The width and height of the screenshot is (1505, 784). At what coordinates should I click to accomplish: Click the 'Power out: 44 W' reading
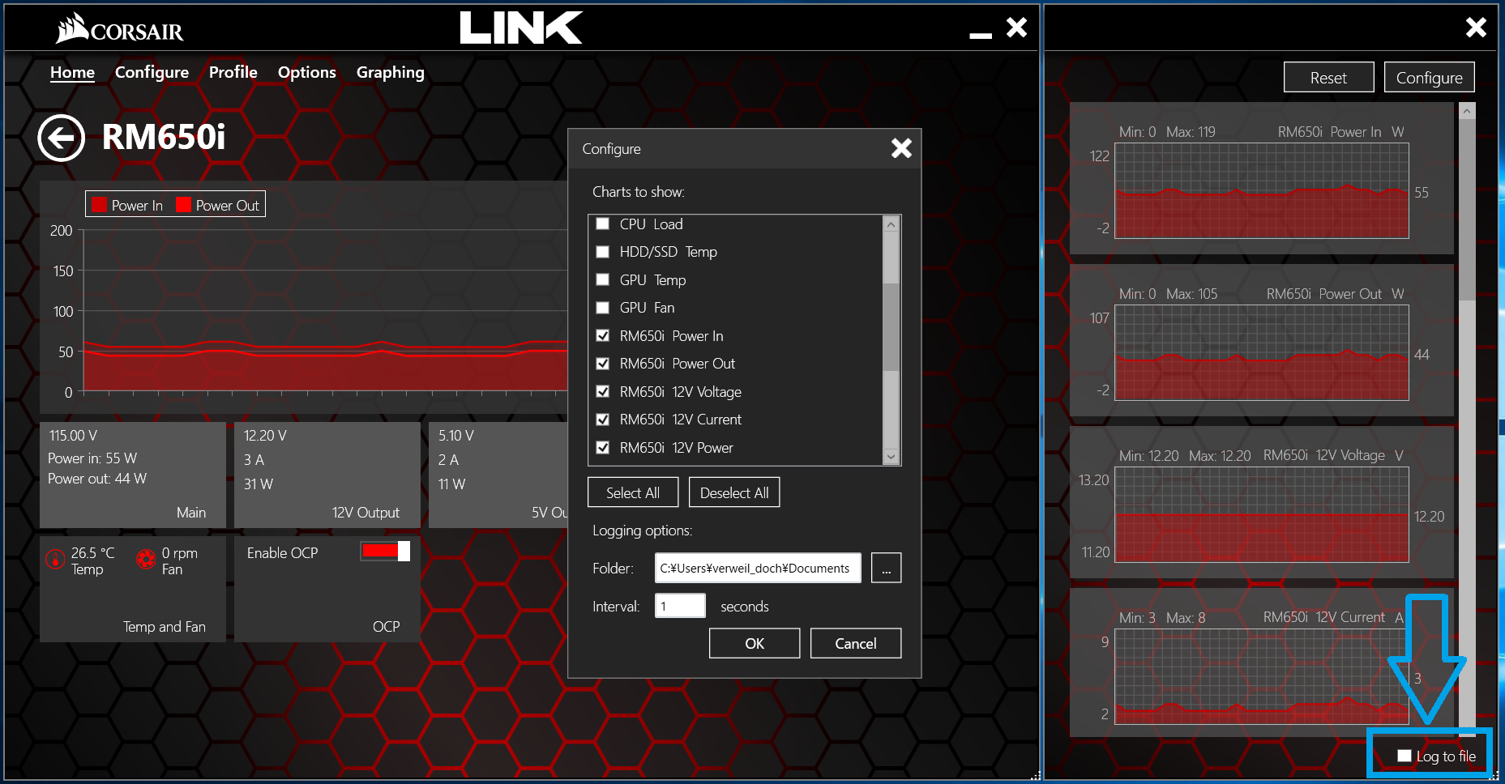pos(97,479)
